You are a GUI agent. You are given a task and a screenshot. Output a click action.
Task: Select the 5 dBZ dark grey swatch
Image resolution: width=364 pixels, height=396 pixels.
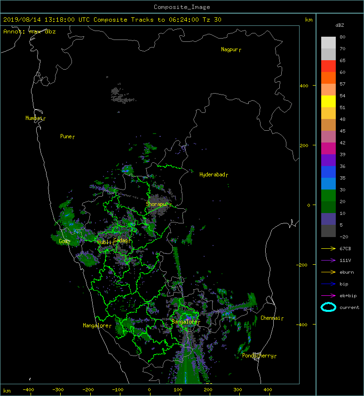(328, 231)
